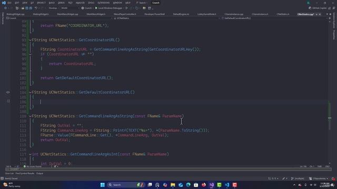Open the Windows Start menu
Viewport: 337px width, 189px height.
click(x=103, y=185)
